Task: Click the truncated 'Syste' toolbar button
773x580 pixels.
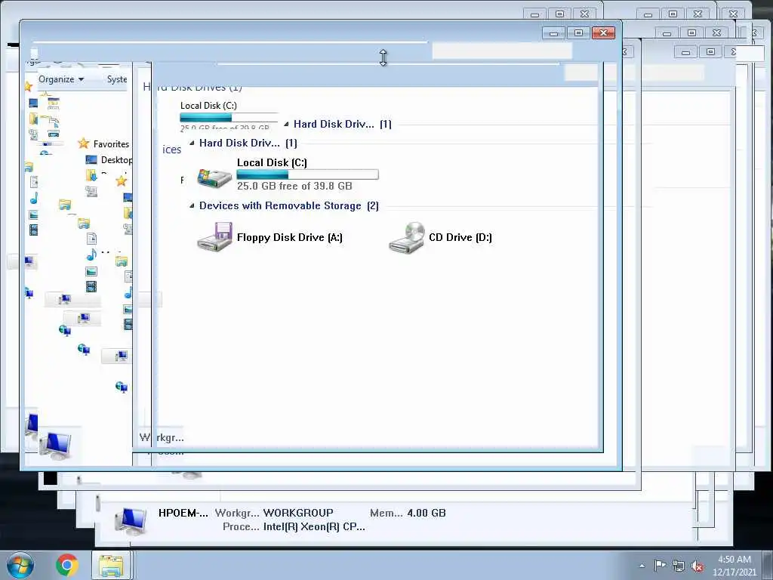Action: (x=117, y=79)
